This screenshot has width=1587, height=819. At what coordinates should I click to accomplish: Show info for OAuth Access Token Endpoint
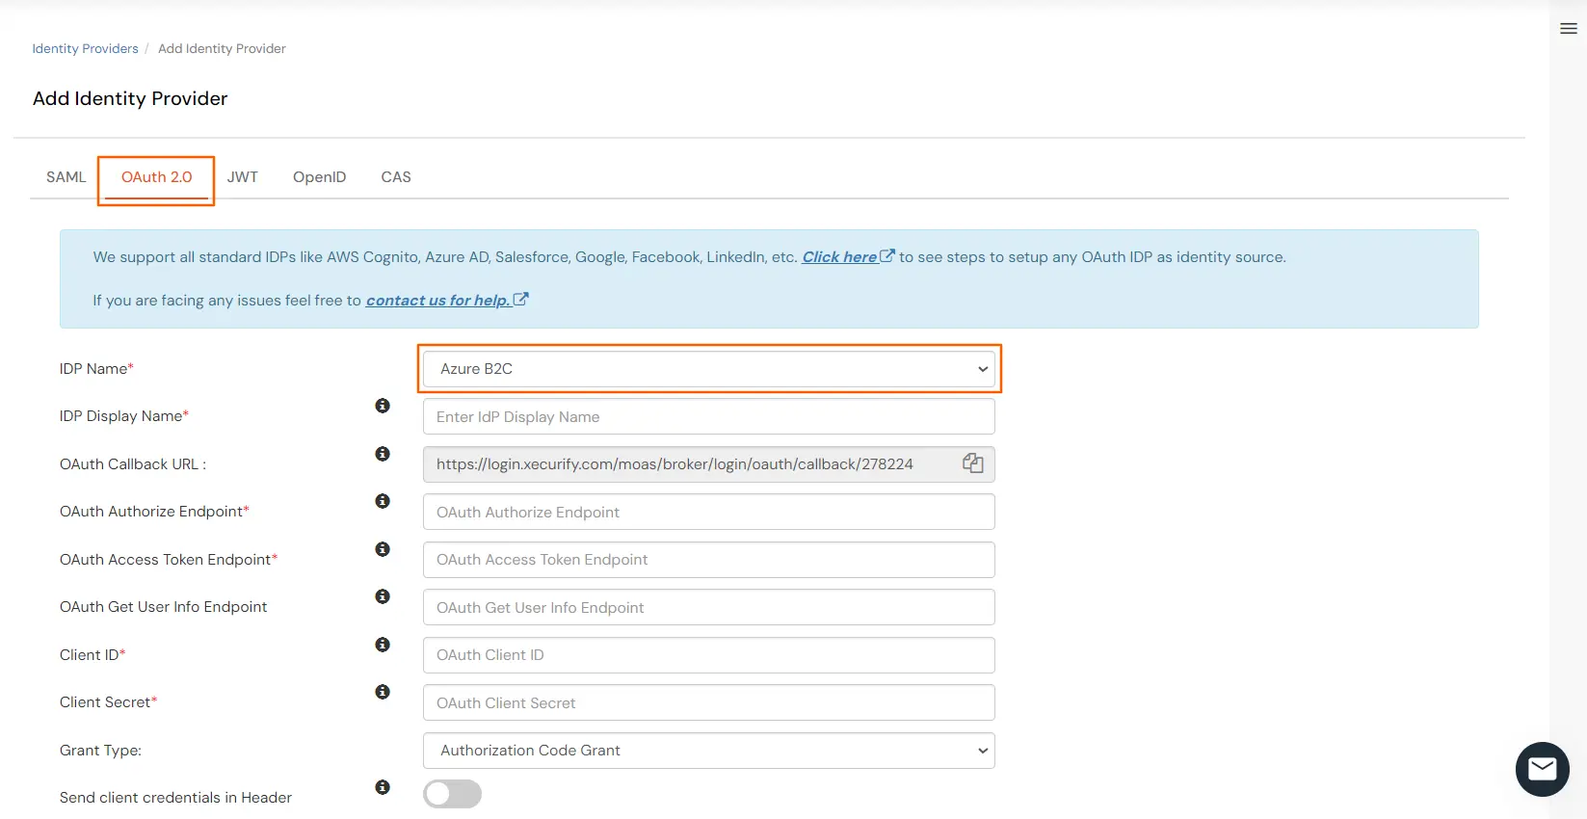pos(383,549)
